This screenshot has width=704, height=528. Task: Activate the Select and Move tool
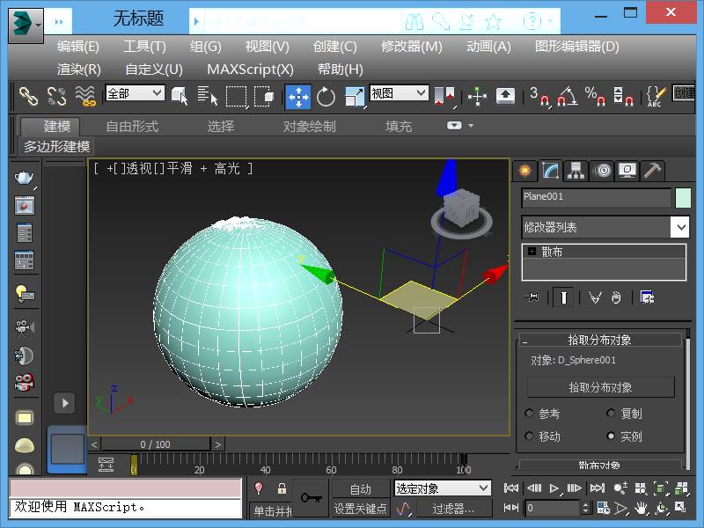tap(298, 96)
